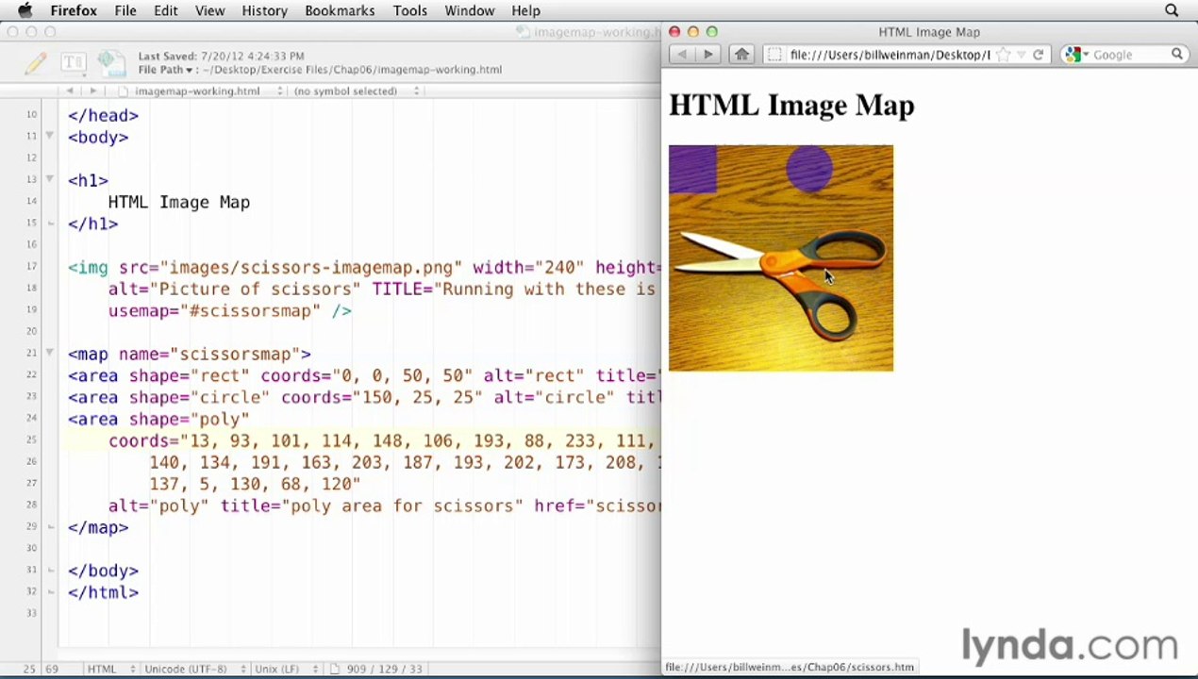Click the closing </html> tag in editor
1198x679 pixels.
[x=103, y=593]
